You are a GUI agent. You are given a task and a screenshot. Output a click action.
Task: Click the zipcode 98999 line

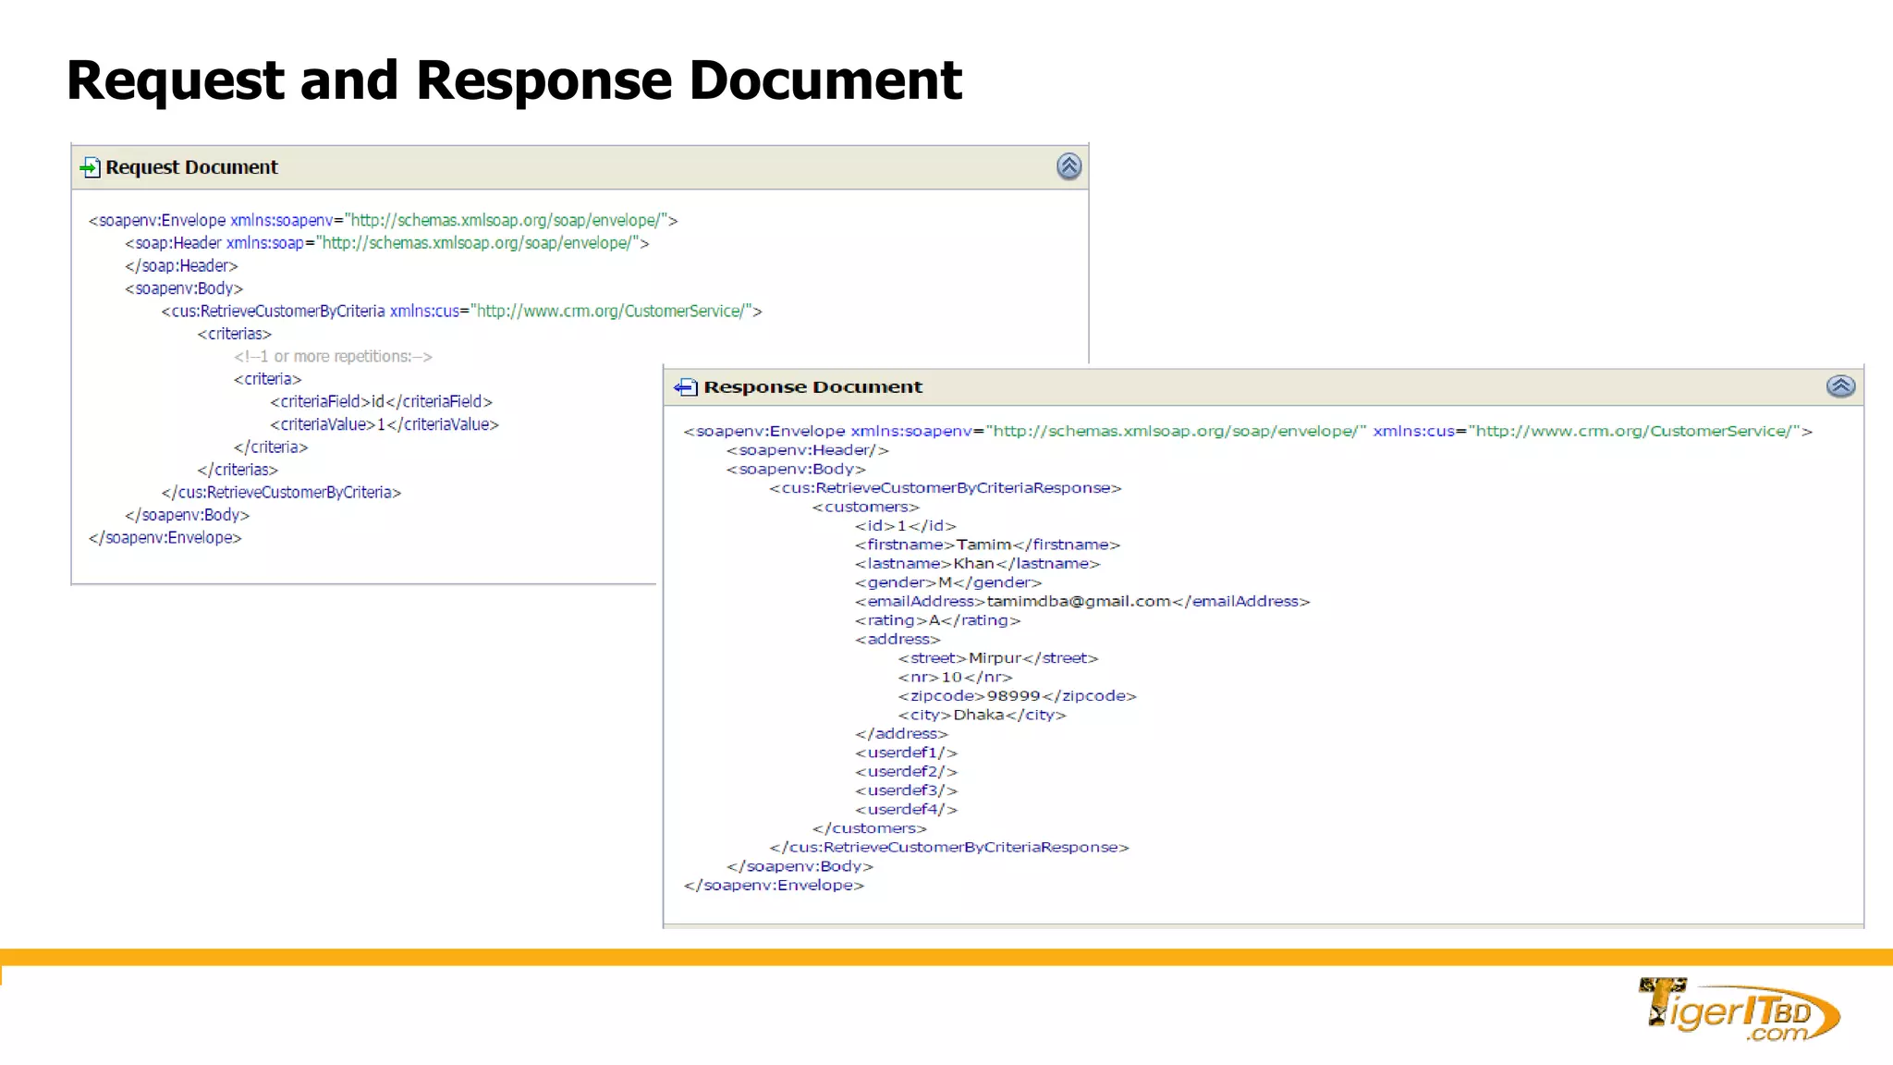[x=1017, y=696]
